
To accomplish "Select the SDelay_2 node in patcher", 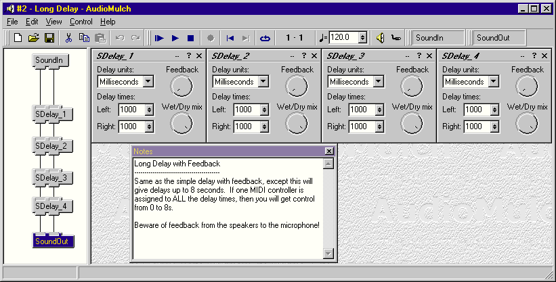I will [x=51, y=146].
